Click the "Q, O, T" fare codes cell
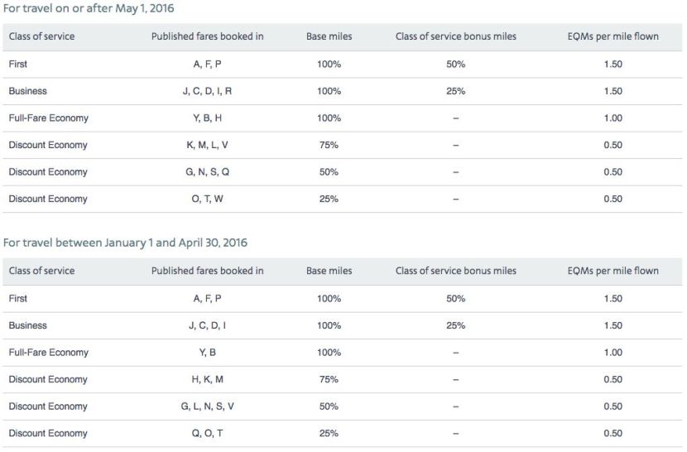 coord(207,433)
